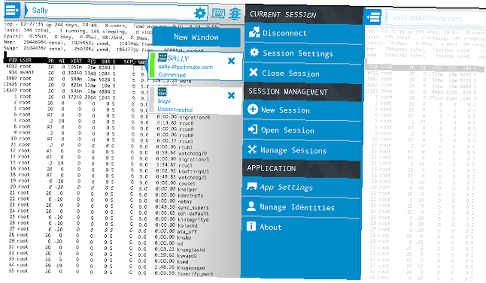Screen dimensions: 486x283
Task: Click the tools icon beside Manage Sessions
Action: (x=252, y=149)
